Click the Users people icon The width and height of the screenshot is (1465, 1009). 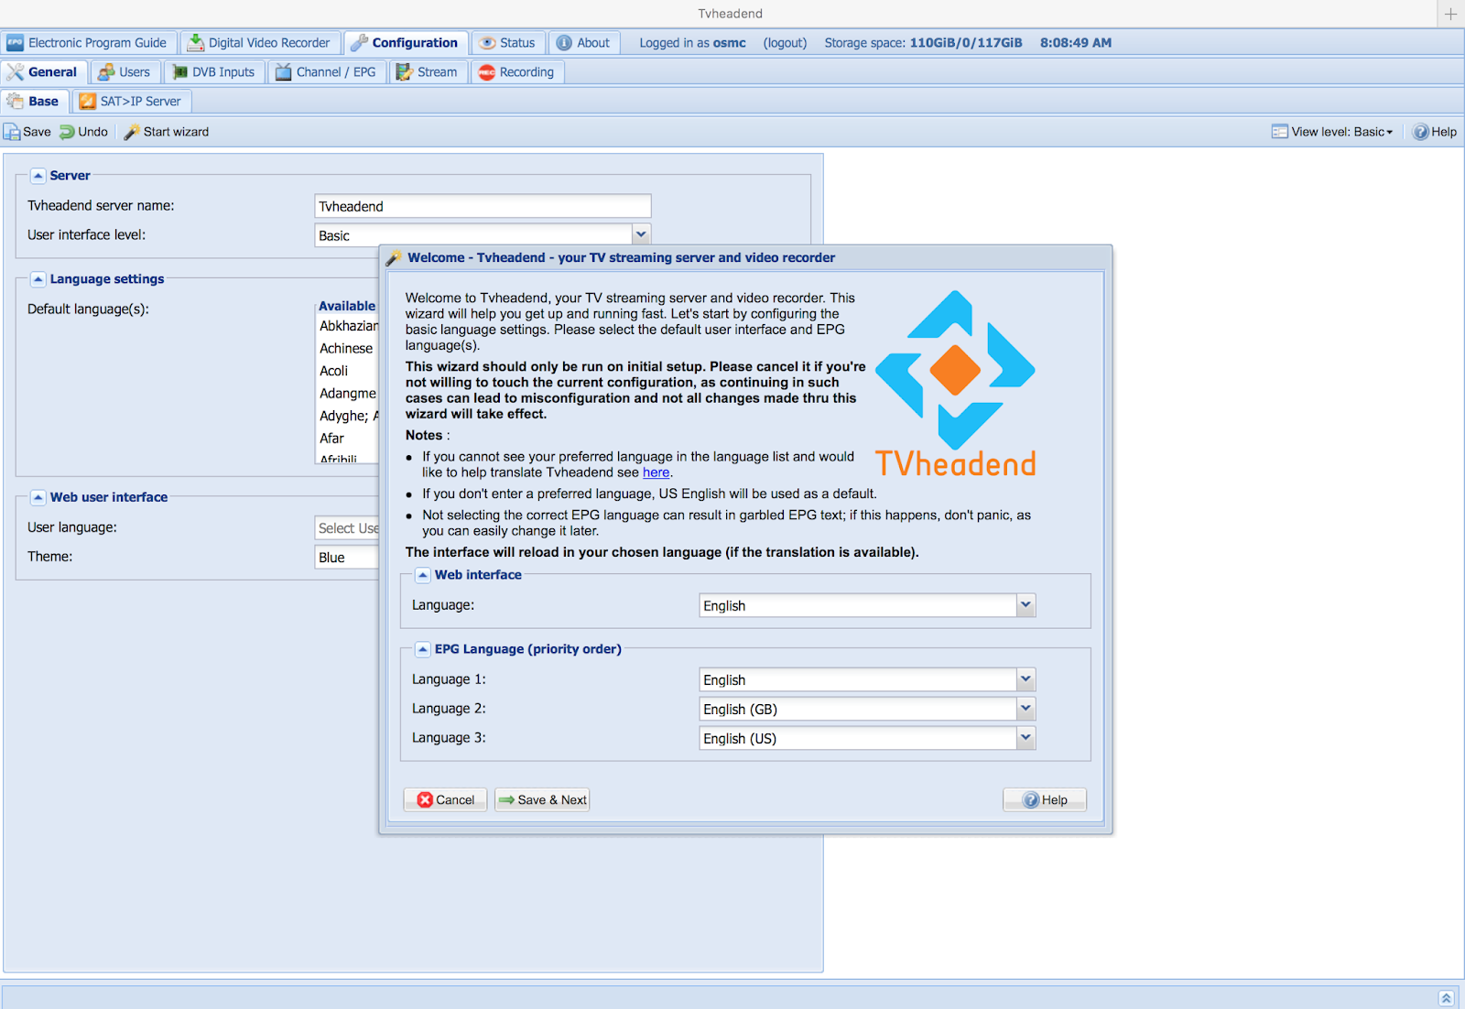(x=106, y=72)
